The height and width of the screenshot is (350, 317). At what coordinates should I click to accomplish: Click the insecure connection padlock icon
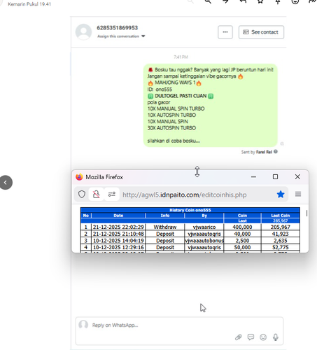[96, 194]
